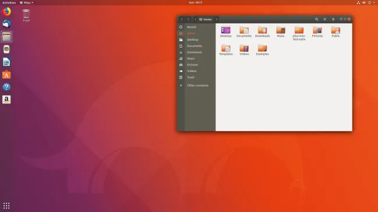Open search in Files window
Screen dimensions: 378x212
[x=316, y=19]
